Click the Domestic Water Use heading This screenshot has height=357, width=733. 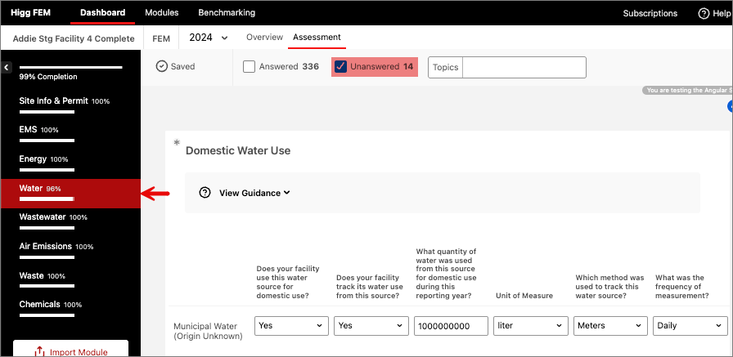click(238, 151)
